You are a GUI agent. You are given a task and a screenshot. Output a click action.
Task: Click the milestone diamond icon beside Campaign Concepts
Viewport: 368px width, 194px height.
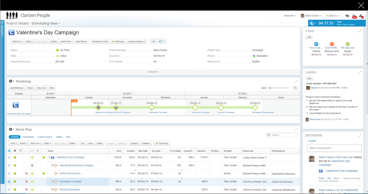(56, 182)
